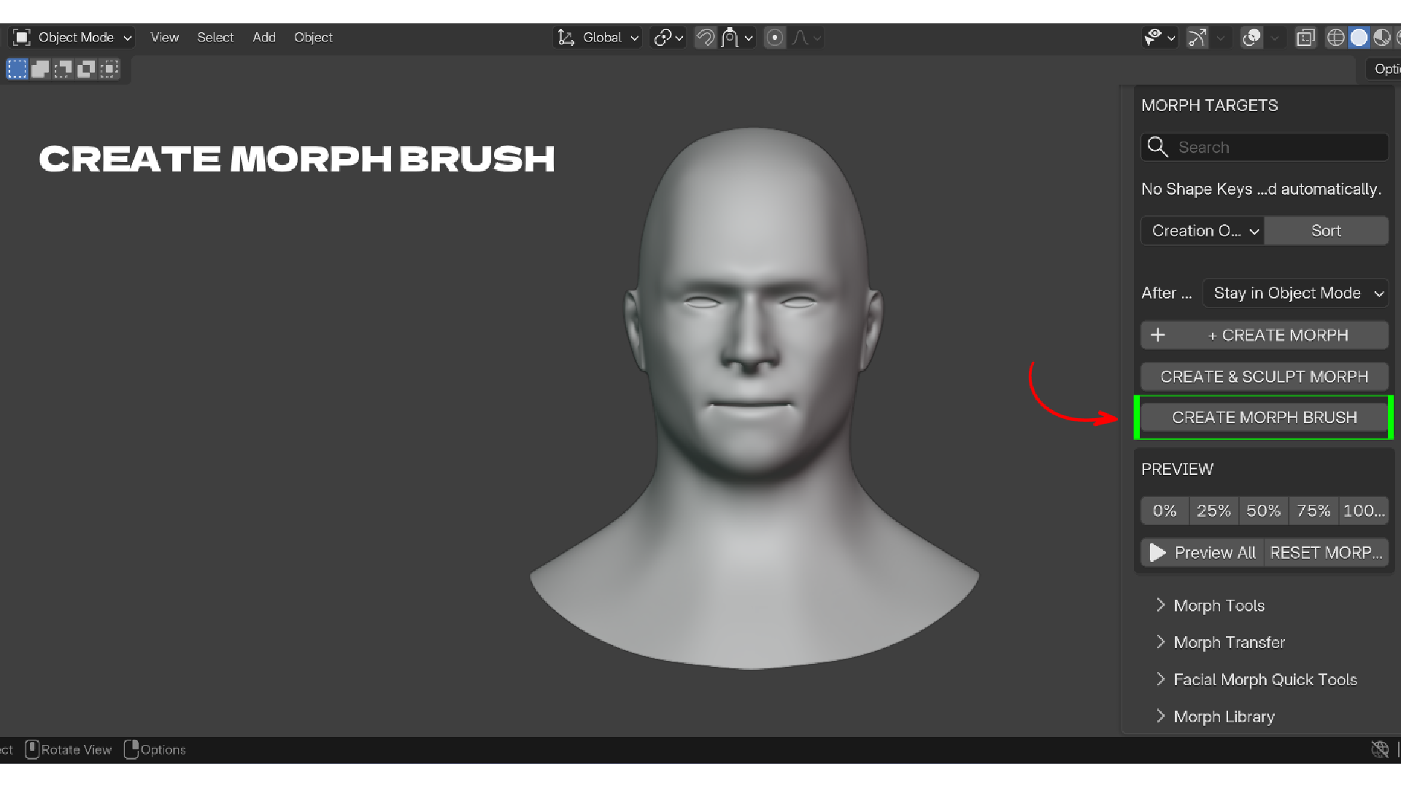1401x788 pixels.
Task: Open Stay in Object Mode dropdown
Action: (1295, 293)
